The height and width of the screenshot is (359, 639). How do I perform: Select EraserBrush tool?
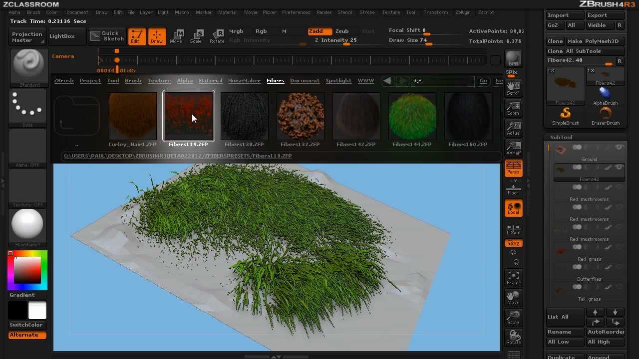coord(605,116)
